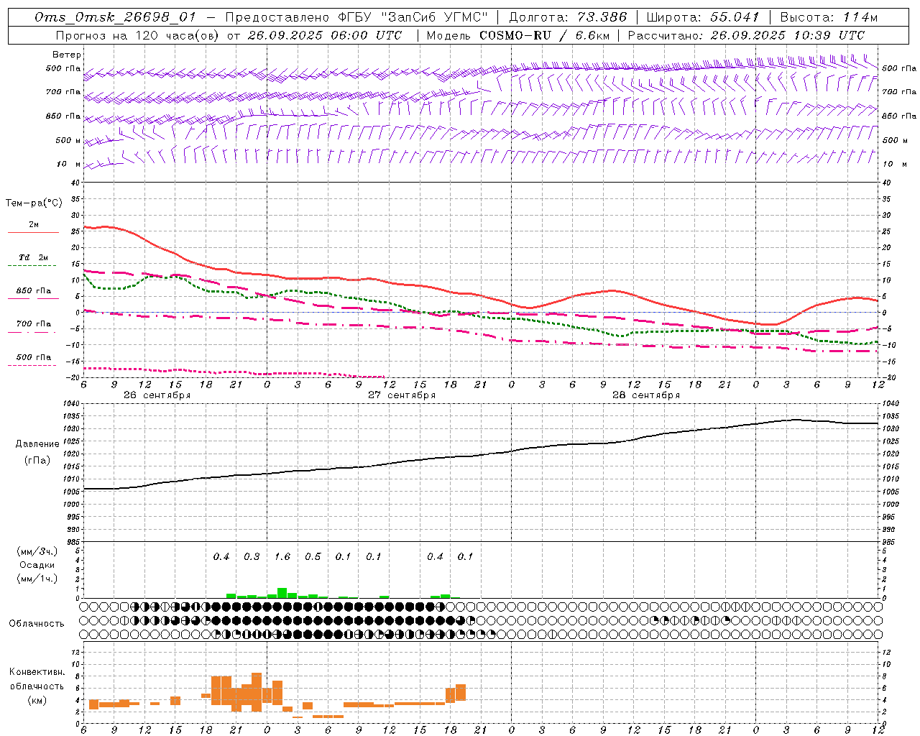This screenshot has height=736, width=920.
Task: Click the (гПа) unit label under Давление
Action: click(37, 461)
